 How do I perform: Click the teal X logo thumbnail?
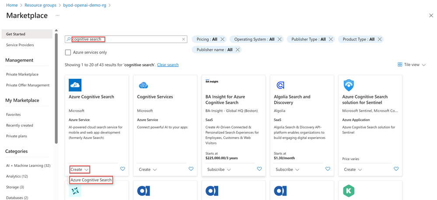pos(75,191)
